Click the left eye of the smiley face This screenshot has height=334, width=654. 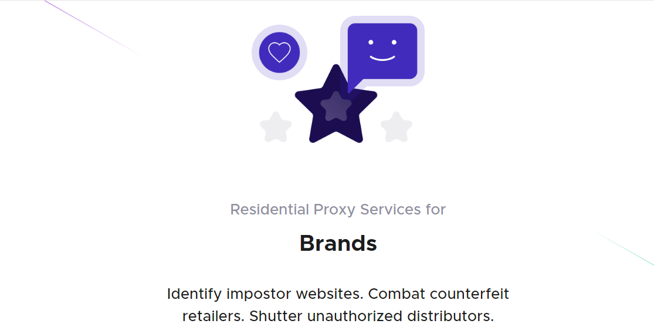370,42
